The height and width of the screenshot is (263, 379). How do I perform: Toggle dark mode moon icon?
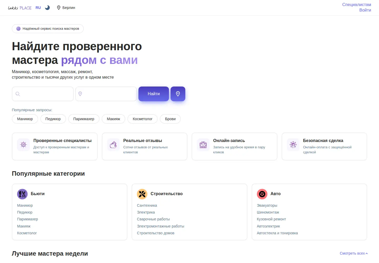tap(47, 8)
